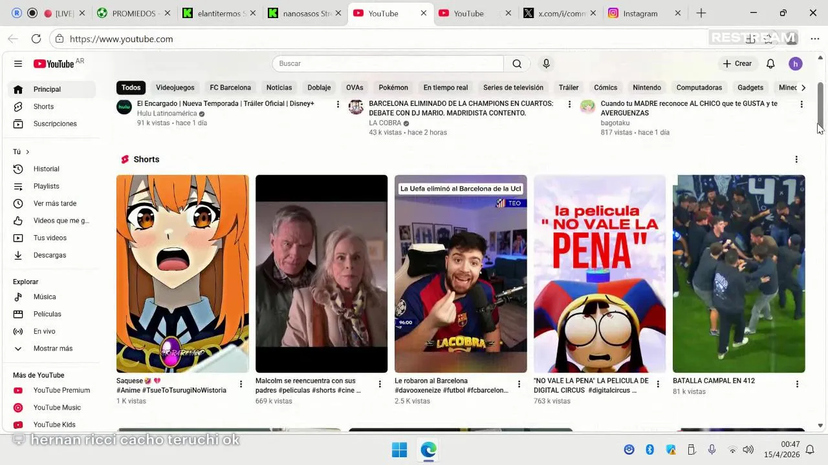Click the Crear button
This screenshot has width=828, height=465.
click(x=737, y=63)
